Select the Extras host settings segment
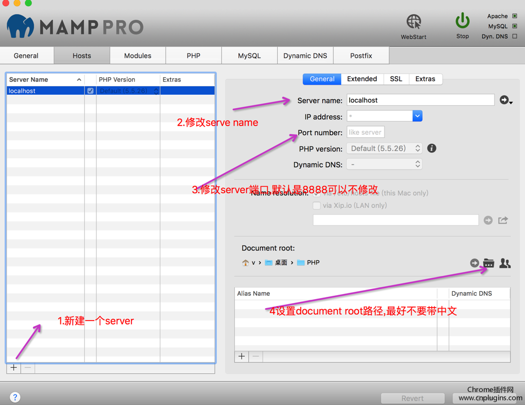Screen dimensions: 525x405 (x=425, y=79)
